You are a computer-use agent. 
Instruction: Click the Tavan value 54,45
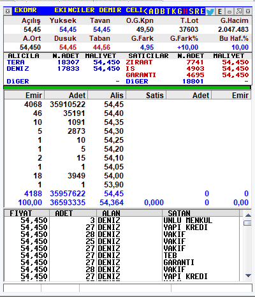102,29
